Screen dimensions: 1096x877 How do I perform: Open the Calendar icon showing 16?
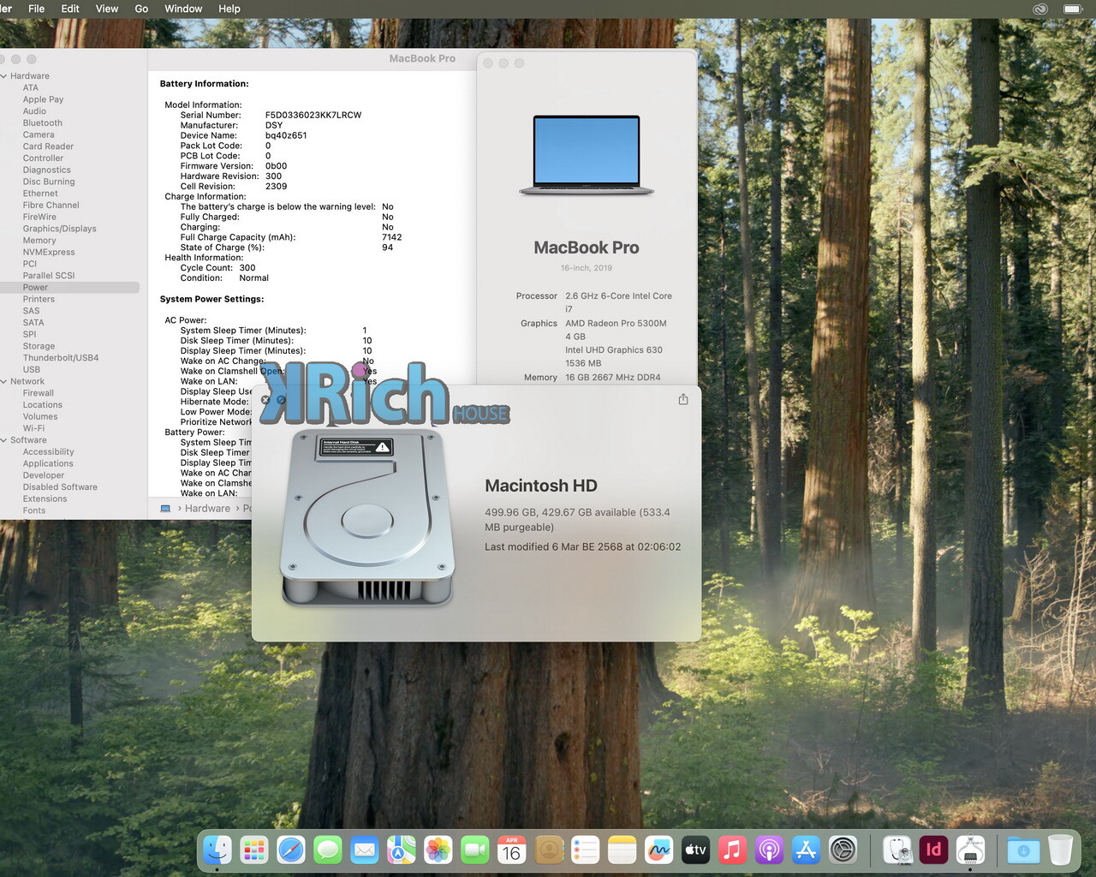tap(512, 850)
